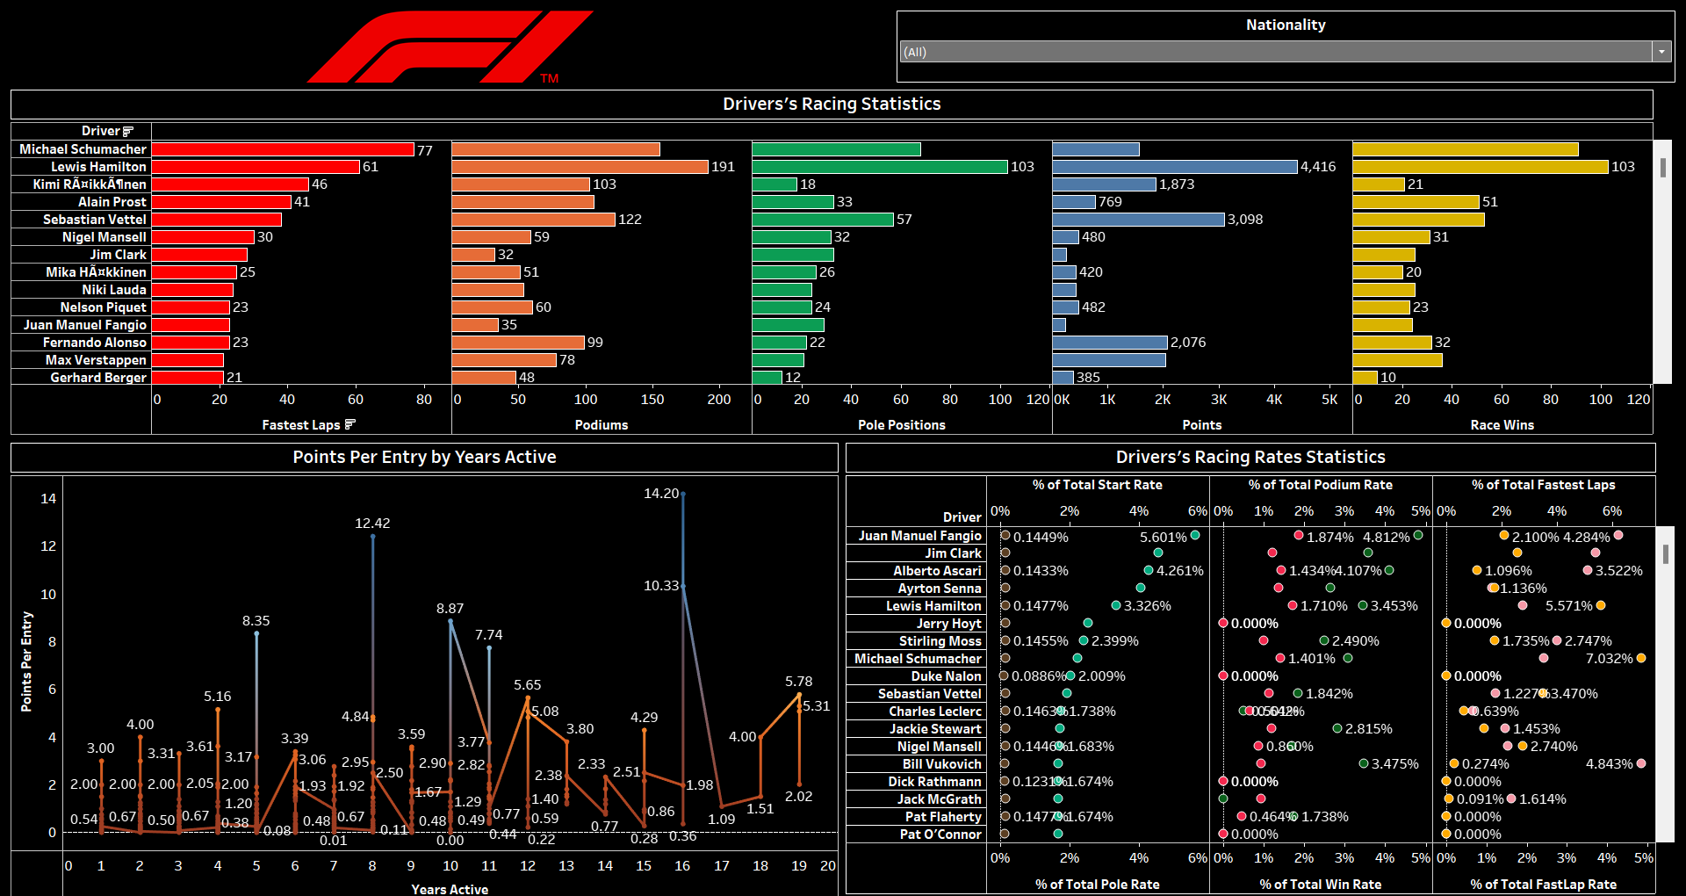Click the sort icon next to Fastest Laps

(350, 425)
